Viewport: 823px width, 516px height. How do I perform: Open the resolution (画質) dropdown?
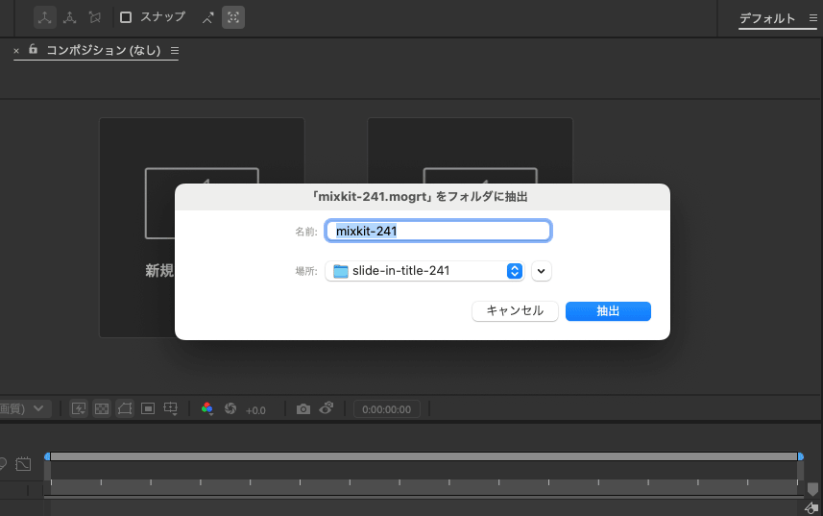(26, 408)
